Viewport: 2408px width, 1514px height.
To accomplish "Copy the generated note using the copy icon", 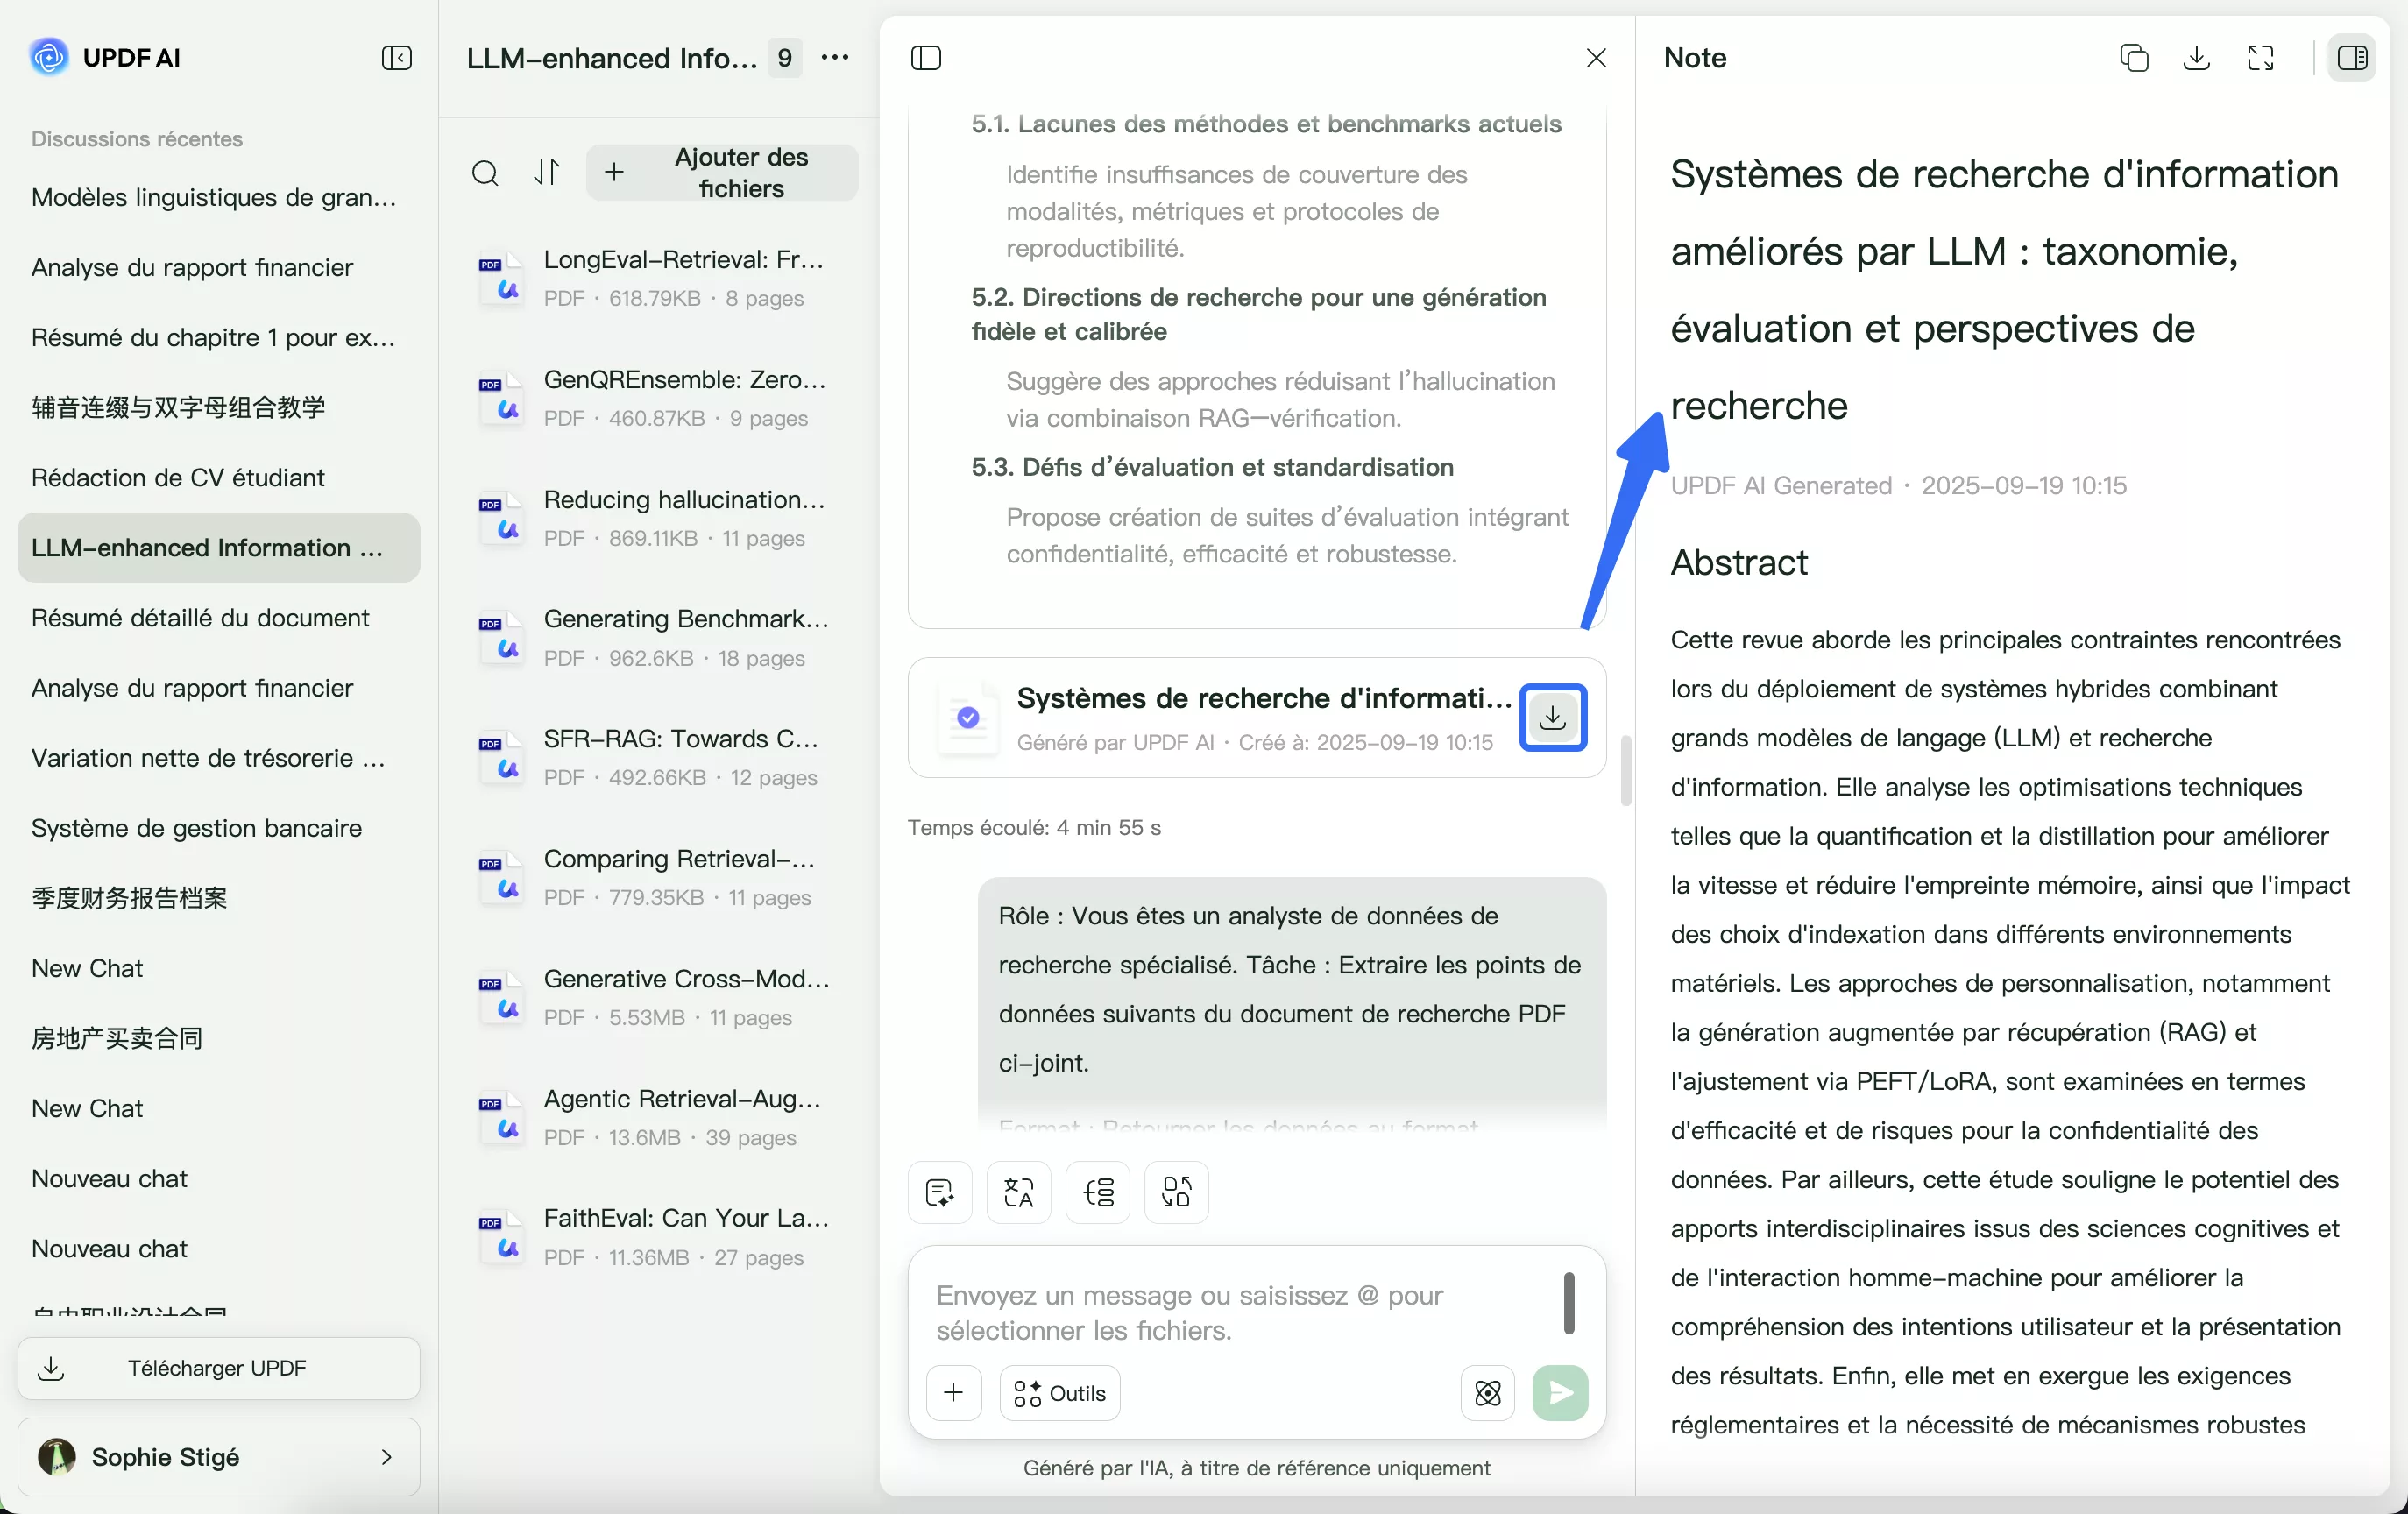I will click(2134, 58).
